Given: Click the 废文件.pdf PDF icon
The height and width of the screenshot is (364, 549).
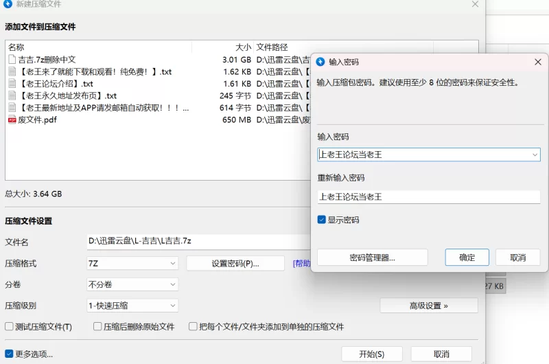Looking at the screenshot, I should [x=12, y=120].
